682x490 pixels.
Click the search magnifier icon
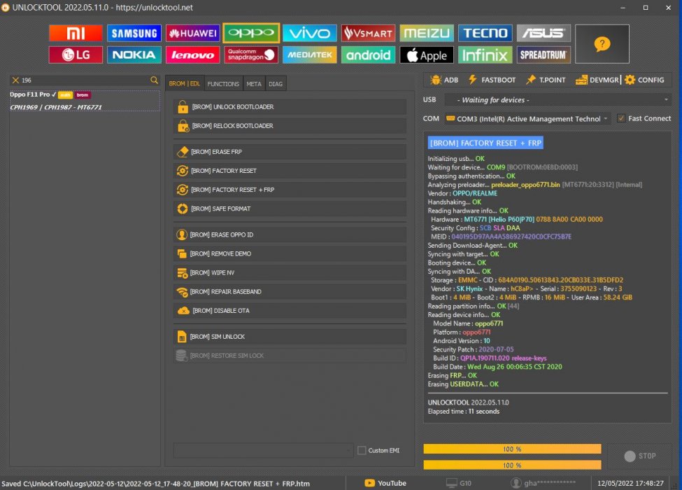(x=154, y=80)
